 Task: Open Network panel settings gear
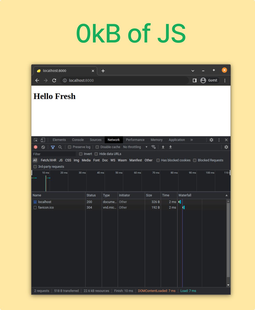[x=226, y=147]
